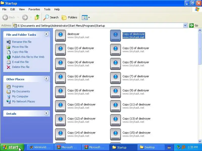Click the safely remove hardware tray icon
202x151 pixels.
pyautogui.click(x=179, y=147)
